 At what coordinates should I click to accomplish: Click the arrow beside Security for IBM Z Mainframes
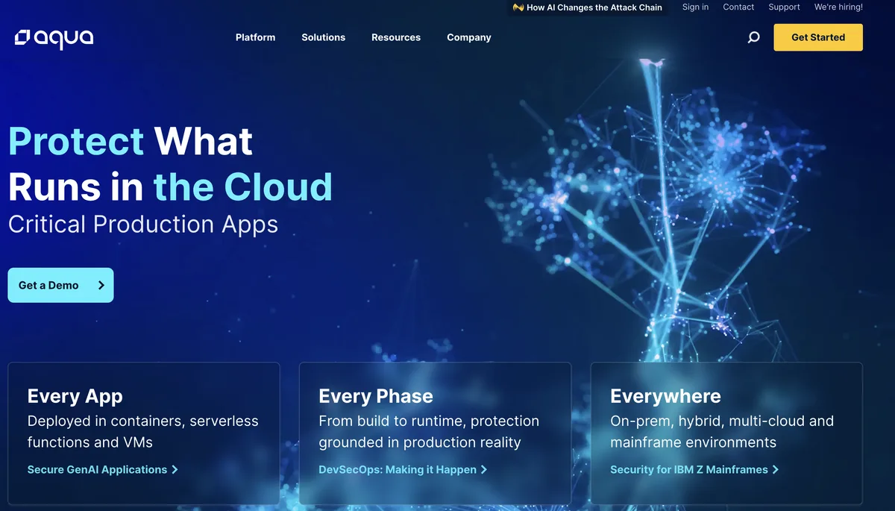point(776,469)
